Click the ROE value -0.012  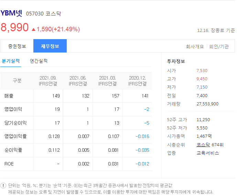(x=142, y=164)
